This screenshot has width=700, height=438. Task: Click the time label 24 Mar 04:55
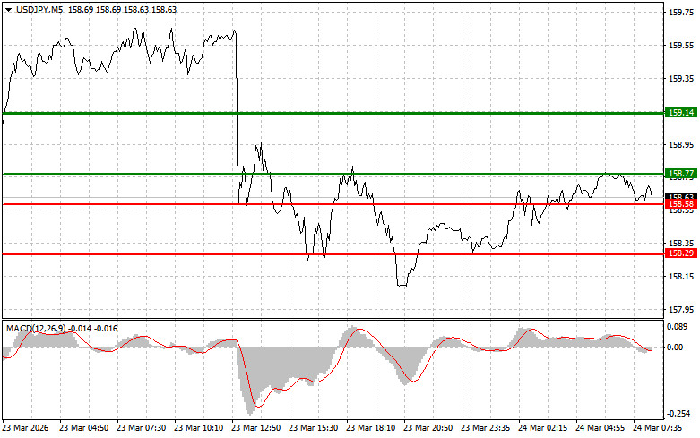600,428
